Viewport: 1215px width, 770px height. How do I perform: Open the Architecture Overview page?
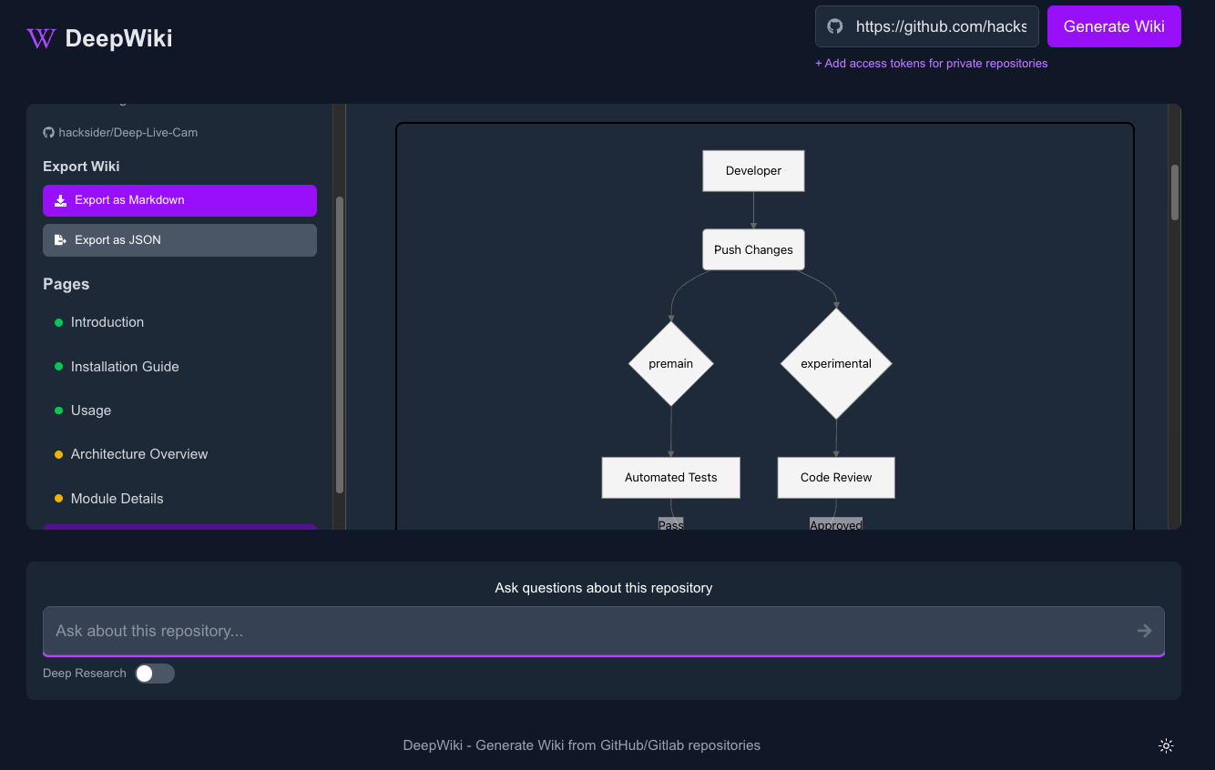(138, 453)
